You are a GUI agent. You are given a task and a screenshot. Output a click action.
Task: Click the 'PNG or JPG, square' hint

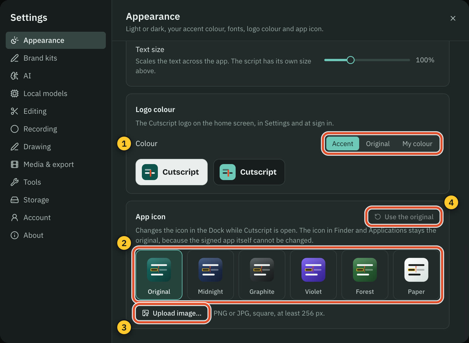[269, 313]
